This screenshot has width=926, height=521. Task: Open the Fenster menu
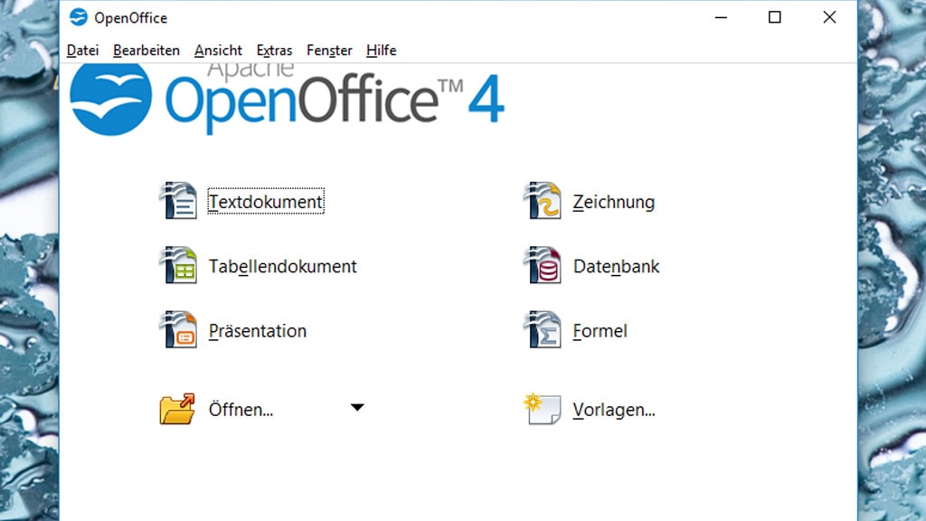point(329,51)
